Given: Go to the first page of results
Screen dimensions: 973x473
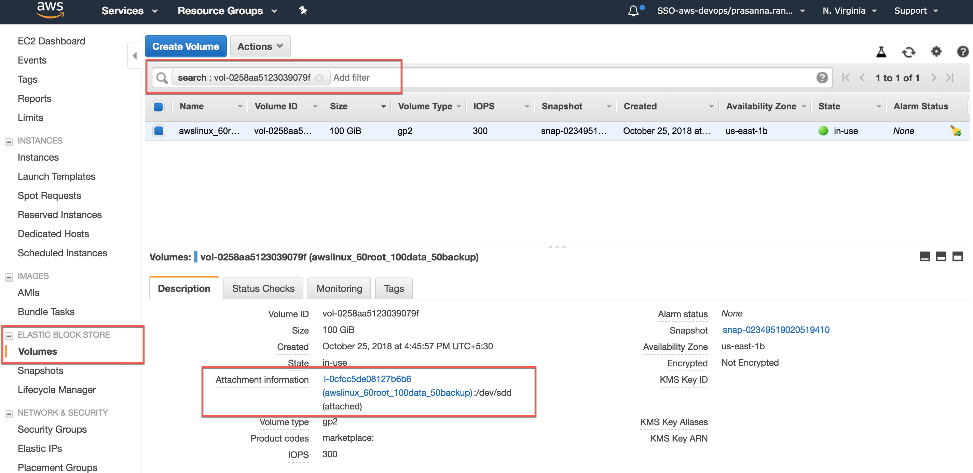Looking at the screenshot, I should click(846, 78).
